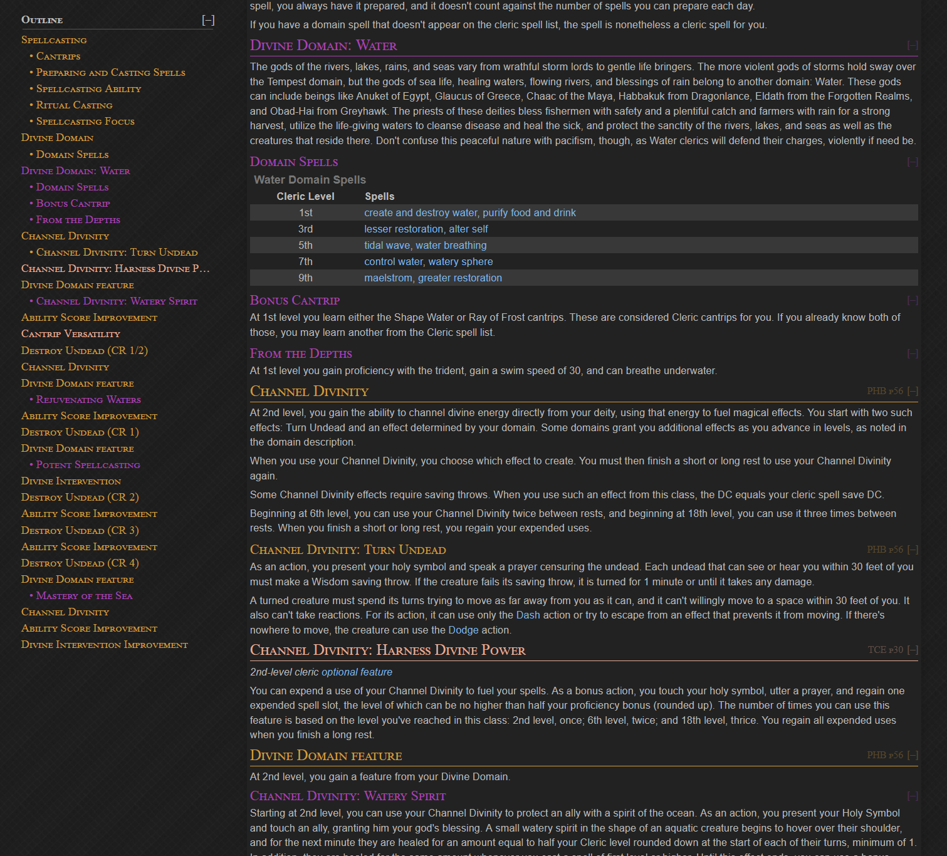Go to Divine Intervention outline entry
The image size is (947, 856).
[71, 481]
